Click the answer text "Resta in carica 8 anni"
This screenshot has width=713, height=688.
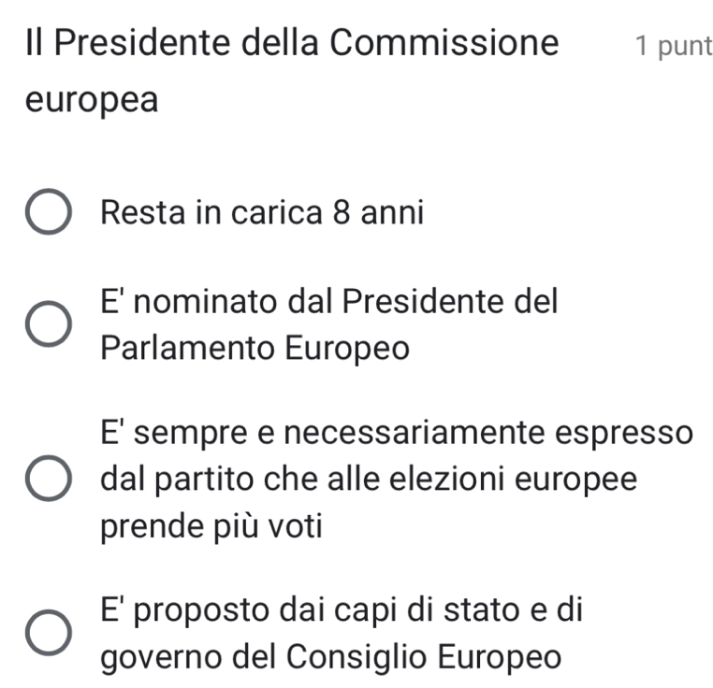pos(262,214)
